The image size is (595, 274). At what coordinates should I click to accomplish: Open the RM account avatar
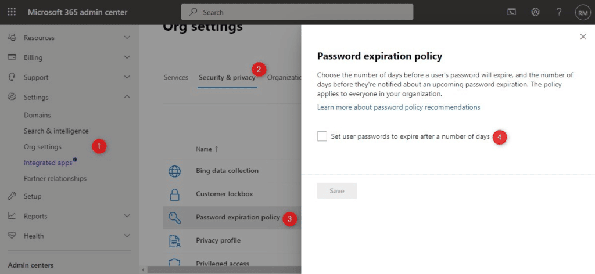coord(582,13)
